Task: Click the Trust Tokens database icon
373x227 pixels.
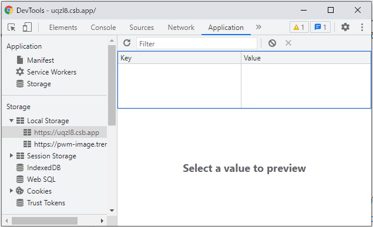Action: tap(20, 202)
